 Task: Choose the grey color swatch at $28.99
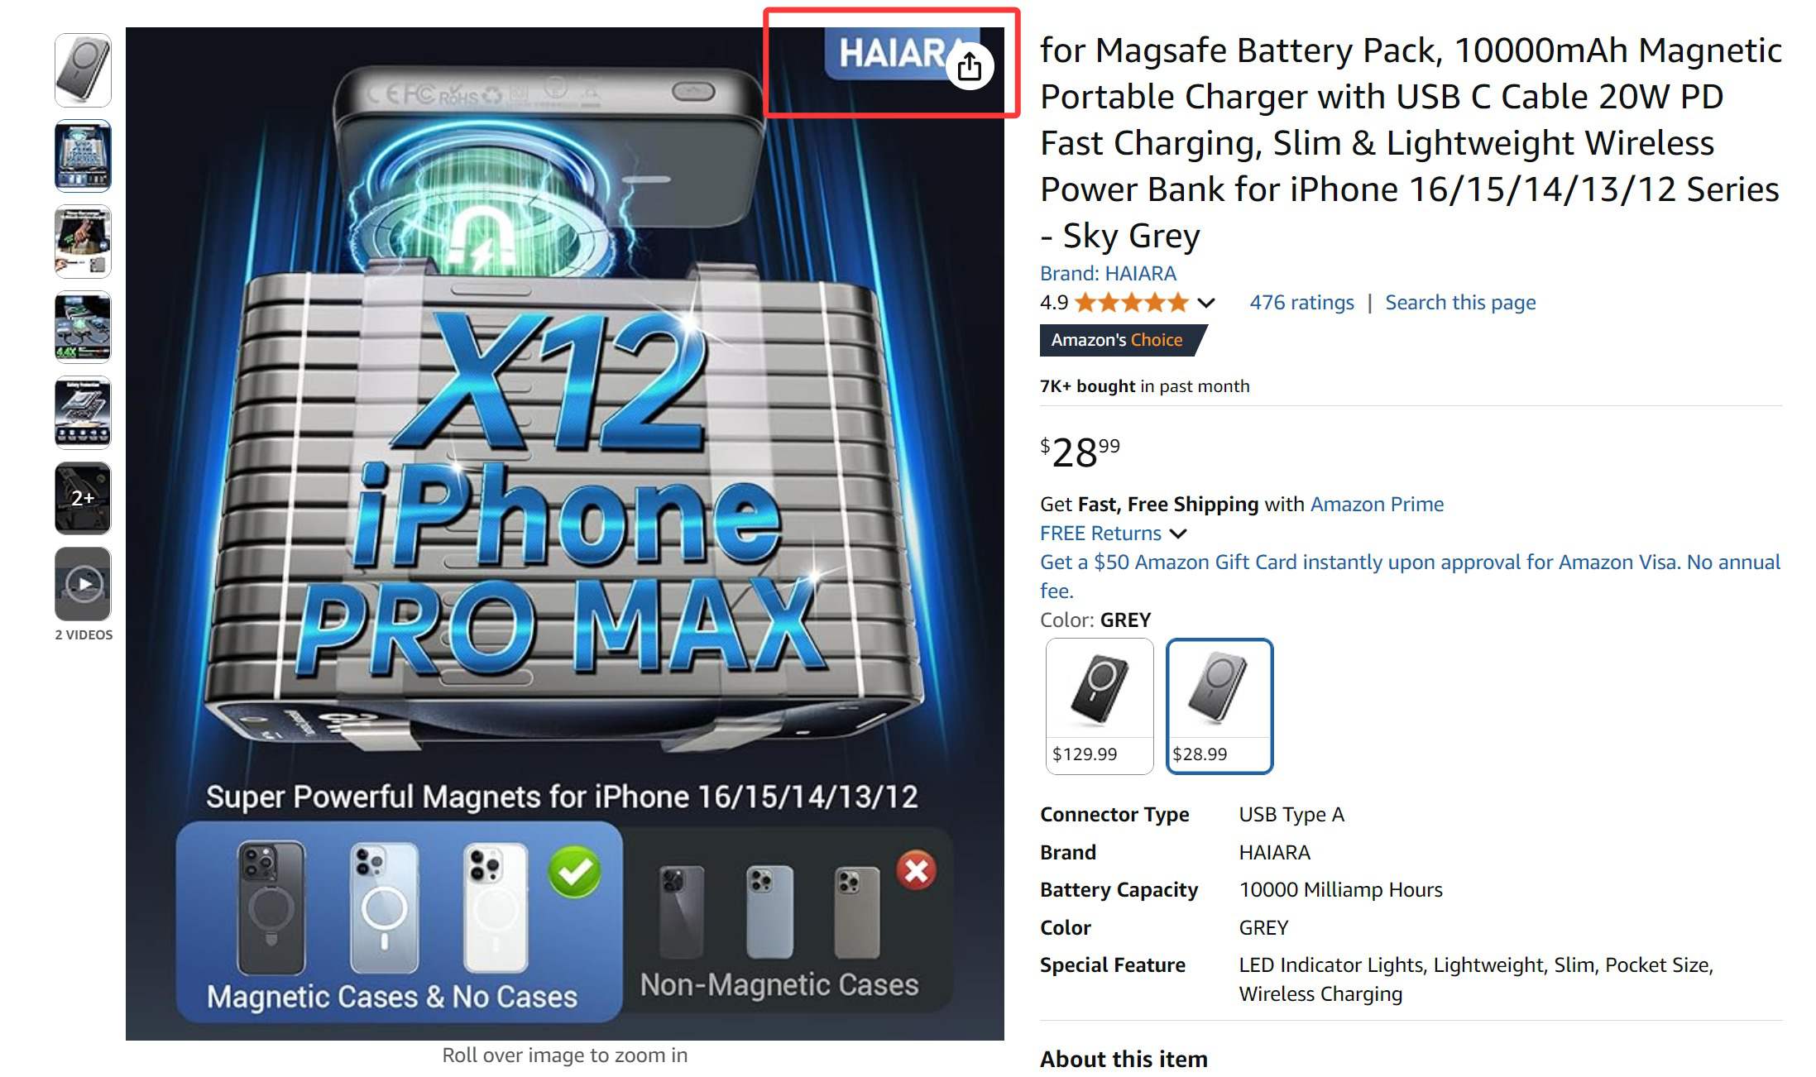[1219, 706]
